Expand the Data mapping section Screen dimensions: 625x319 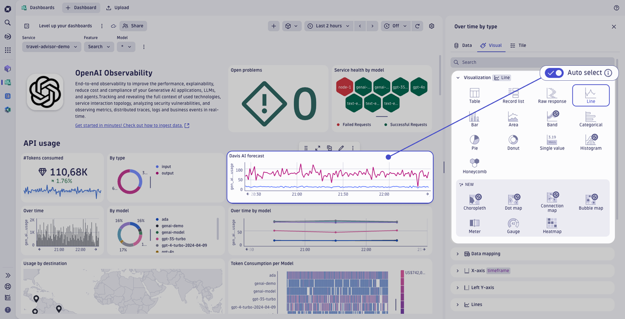(485, 254)
